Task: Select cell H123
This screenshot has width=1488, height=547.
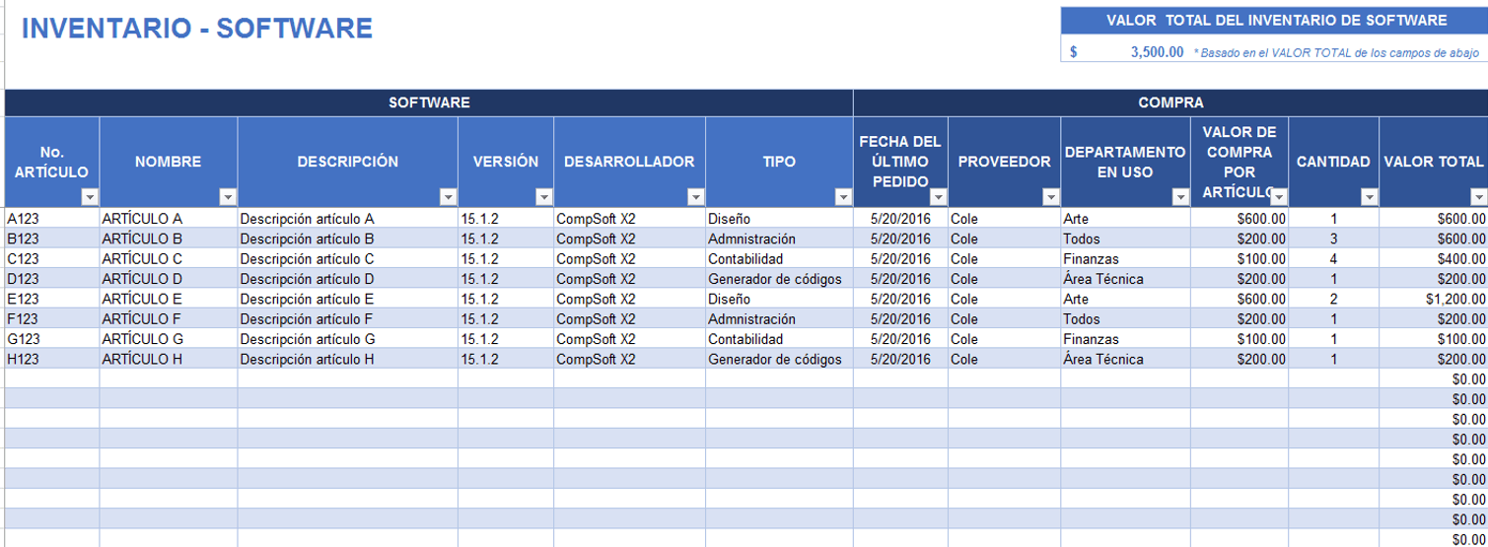Action: point(52,359)
